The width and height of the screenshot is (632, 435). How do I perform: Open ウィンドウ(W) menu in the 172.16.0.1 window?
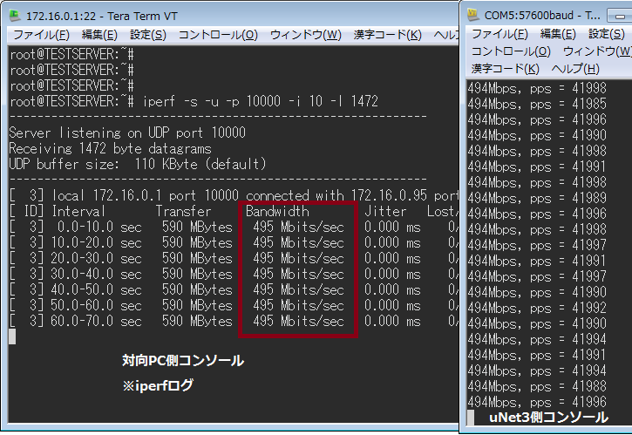pos(305,35)
